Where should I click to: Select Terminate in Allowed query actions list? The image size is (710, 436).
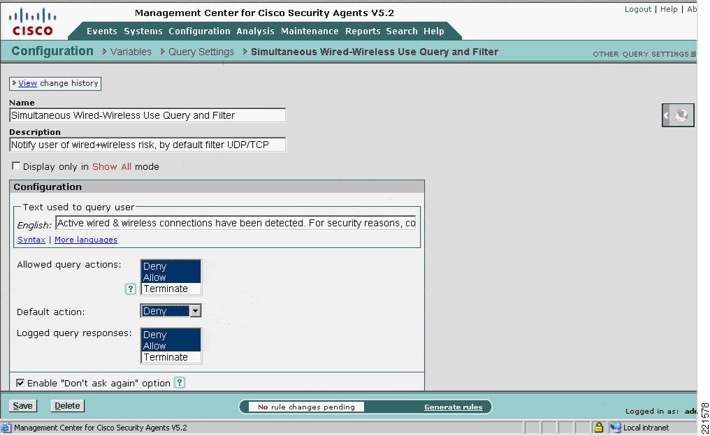point(171,289)
